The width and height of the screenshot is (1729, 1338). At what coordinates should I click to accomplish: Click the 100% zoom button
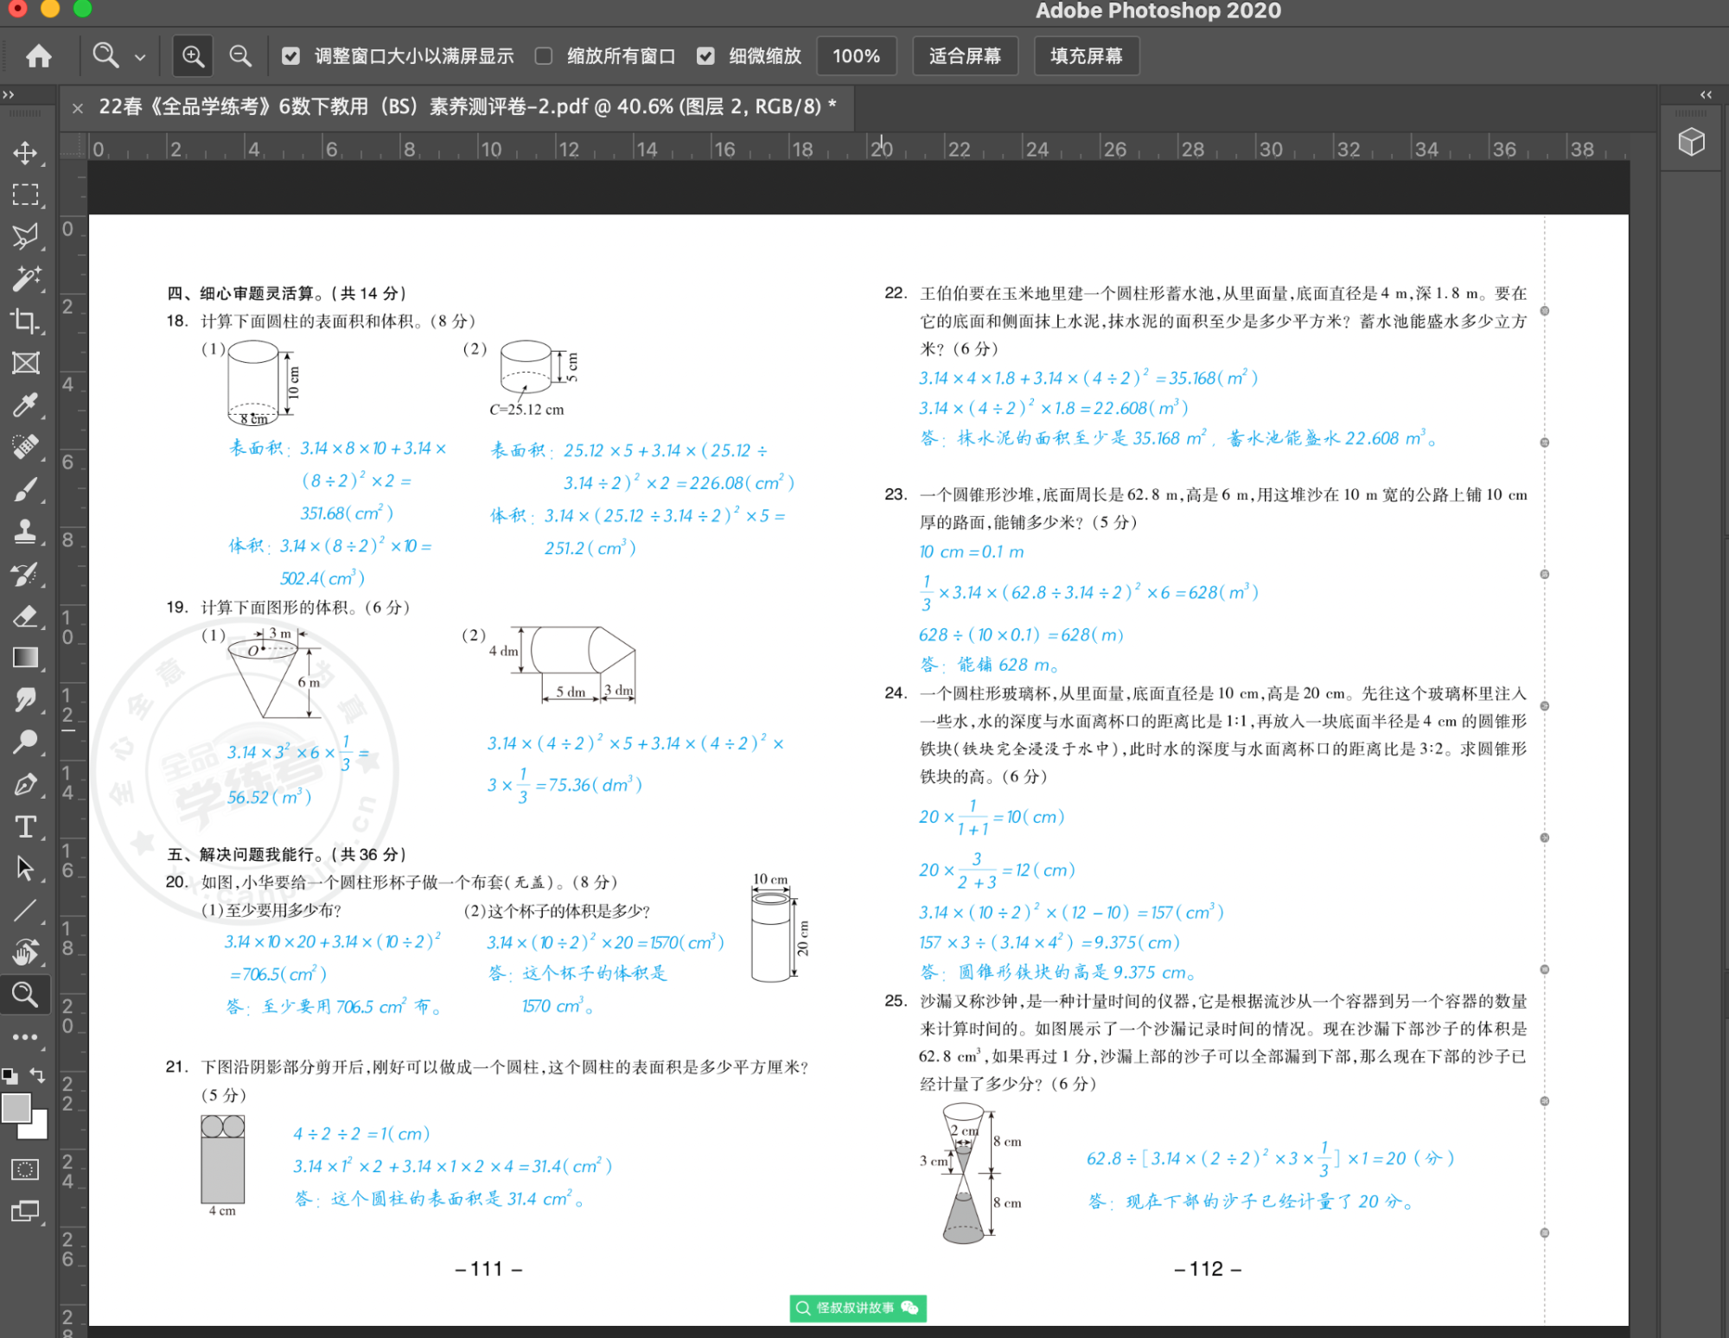pos(856,56)
